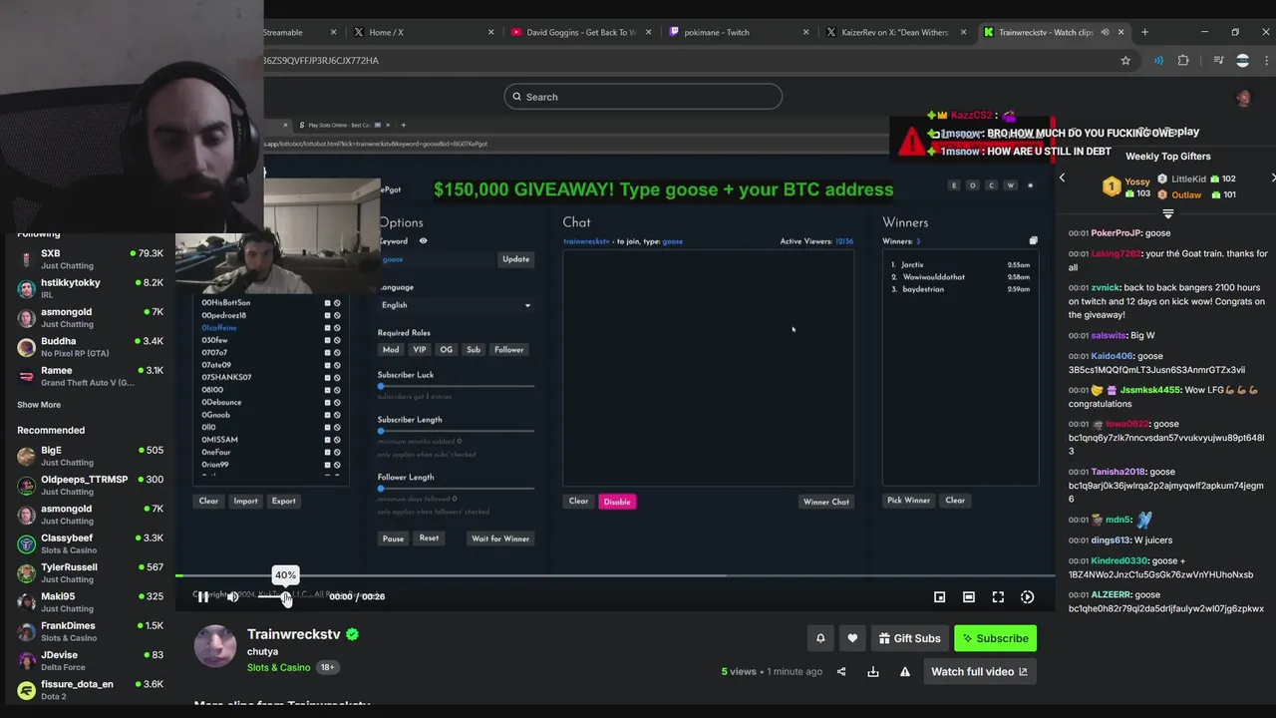Click Kindred0330 username in chat
The width and height of the screenshot is (1276, 718).
(1118, 560)
